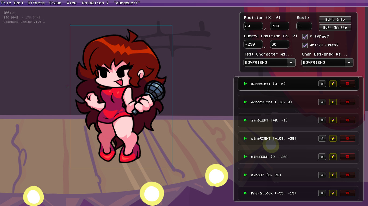Focus the Scale input field

coord(304,26)
